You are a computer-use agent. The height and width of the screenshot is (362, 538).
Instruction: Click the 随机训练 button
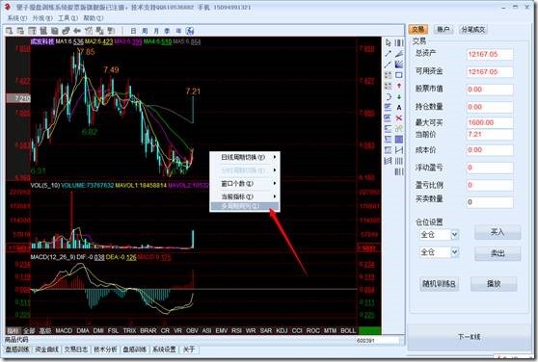tap(439, 284)
